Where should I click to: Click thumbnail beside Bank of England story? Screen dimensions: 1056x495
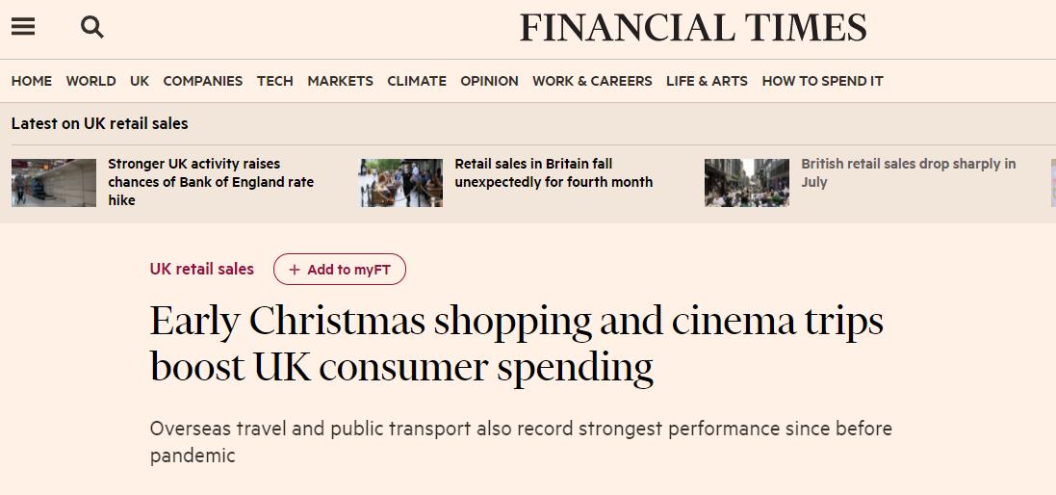coord(54,183)
